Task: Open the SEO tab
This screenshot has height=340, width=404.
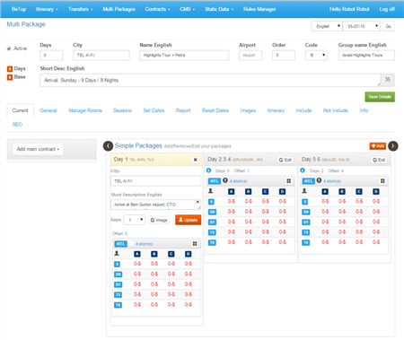Action: pyautogui.click(x=17, y=125)
